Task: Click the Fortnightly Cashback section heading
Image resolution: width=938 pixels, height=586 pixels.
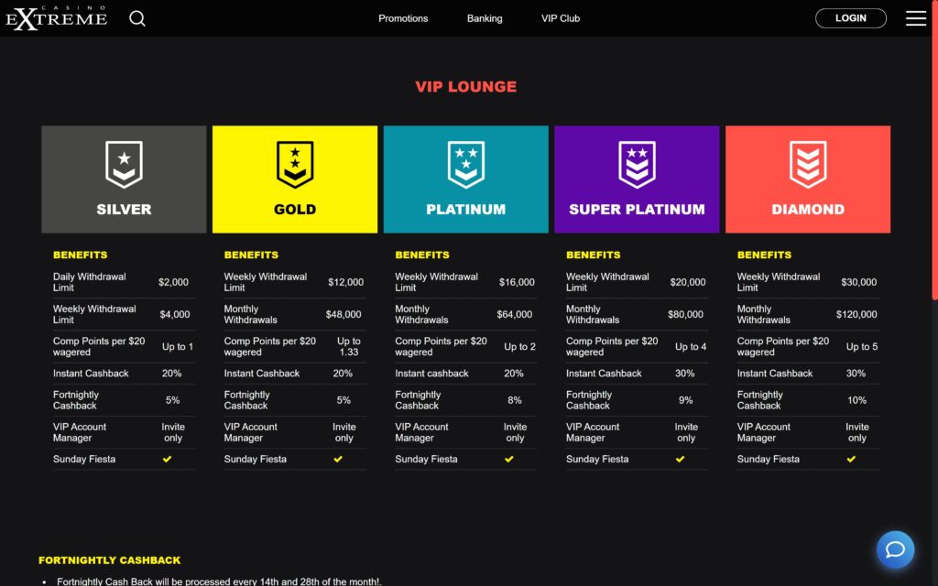Action: pyautogui.click(x=110, y=560)
